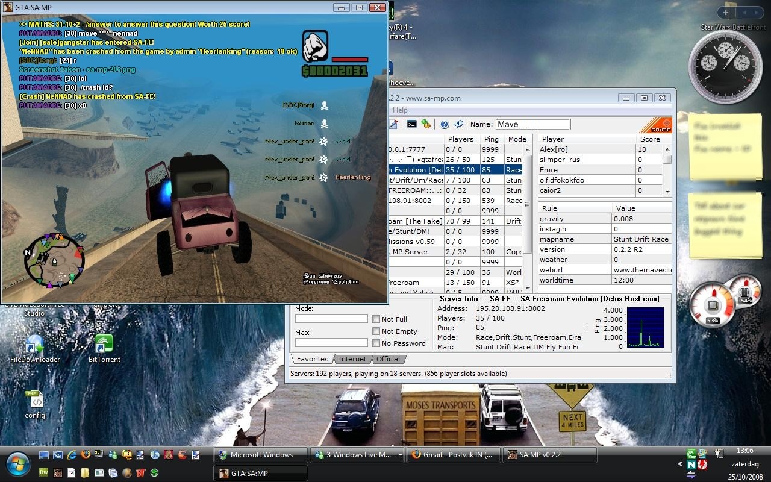Open the Help menu in SA:MP browser
The width and height of the screenshot is (771, 482).
point(400,110)
